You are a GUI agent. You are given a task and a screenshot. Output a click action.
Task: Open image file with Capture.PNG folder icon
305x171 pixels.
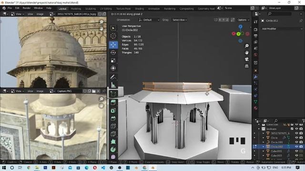pyautogui.click(x=94, y=91)
